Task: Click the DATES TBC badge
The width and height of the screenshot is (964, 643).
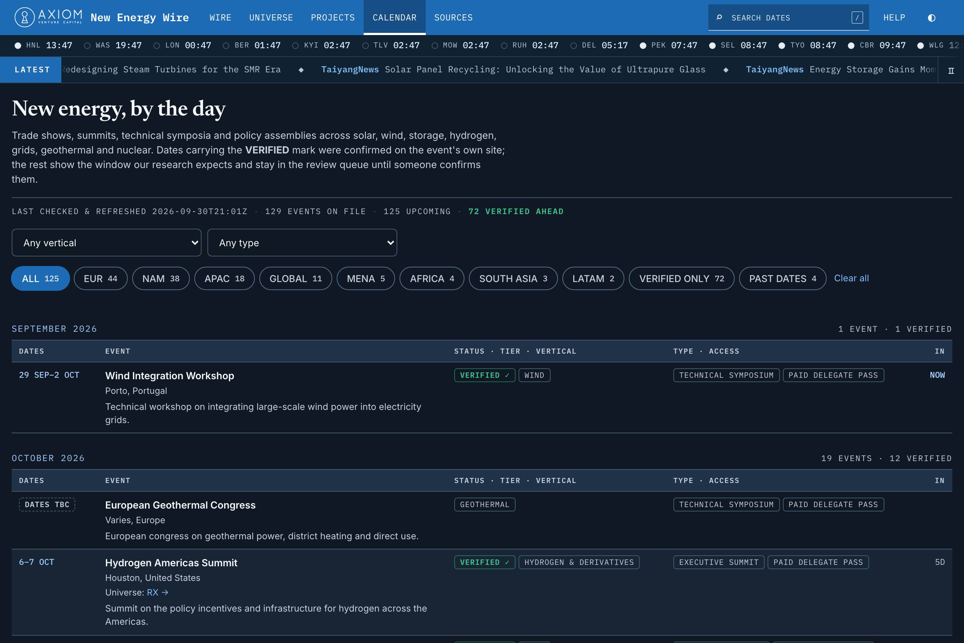Action: coord(47,505)
